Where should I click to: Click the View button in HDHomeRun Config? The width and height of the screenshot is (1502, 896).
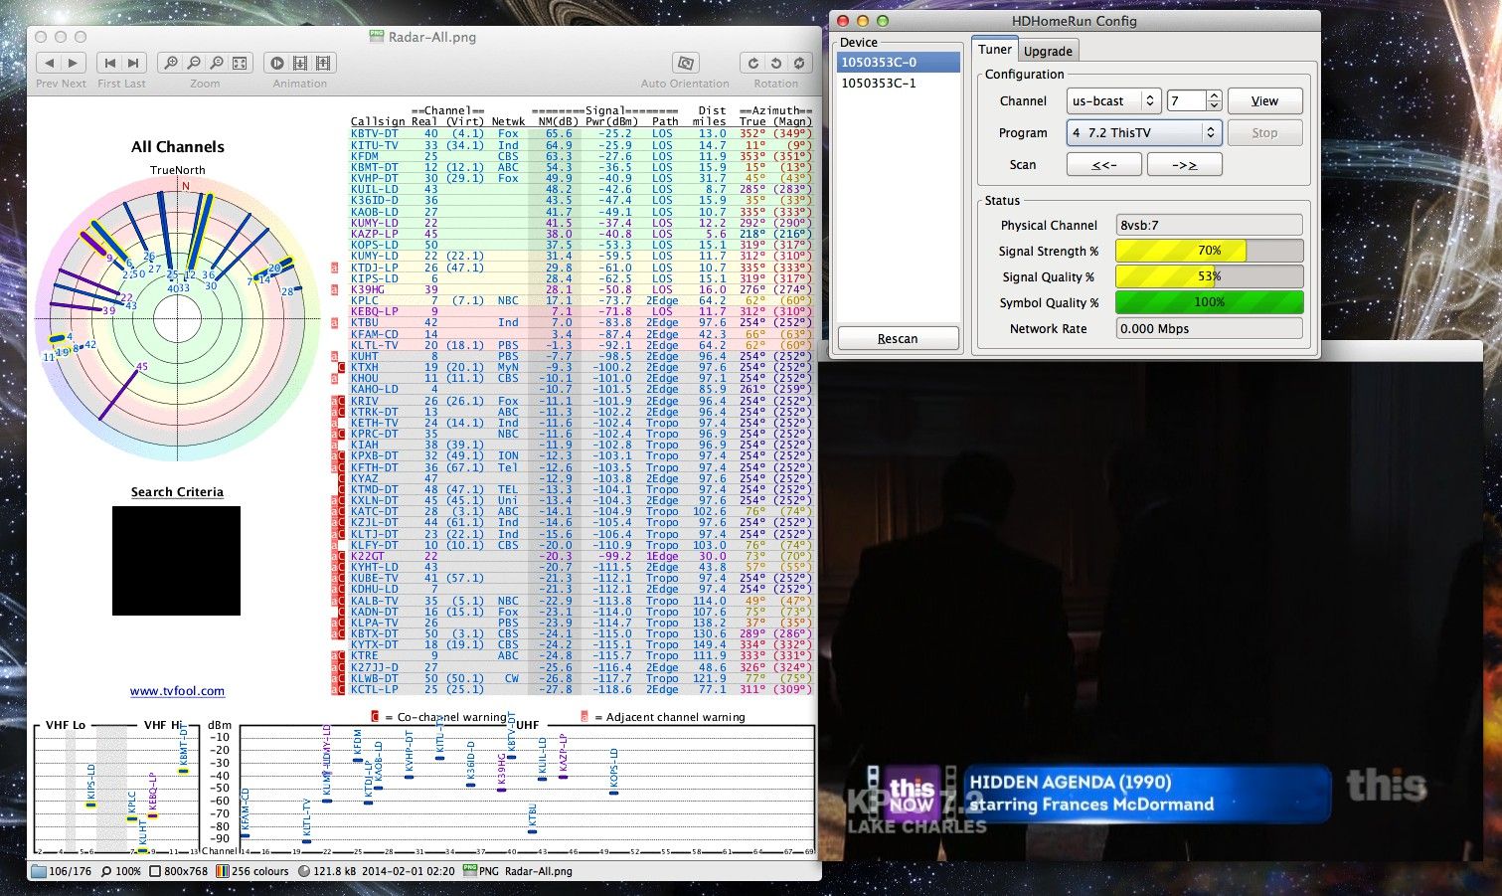click(x=1264, y=100)
